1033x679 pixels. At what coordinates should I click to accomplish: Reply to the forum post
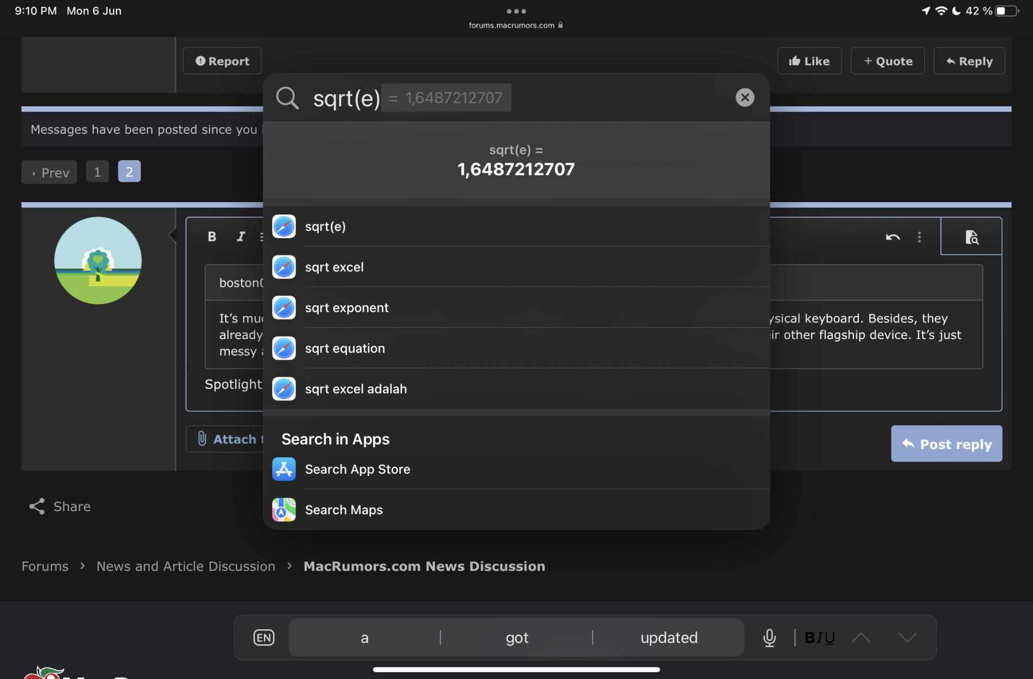click(x=969, y=61)
